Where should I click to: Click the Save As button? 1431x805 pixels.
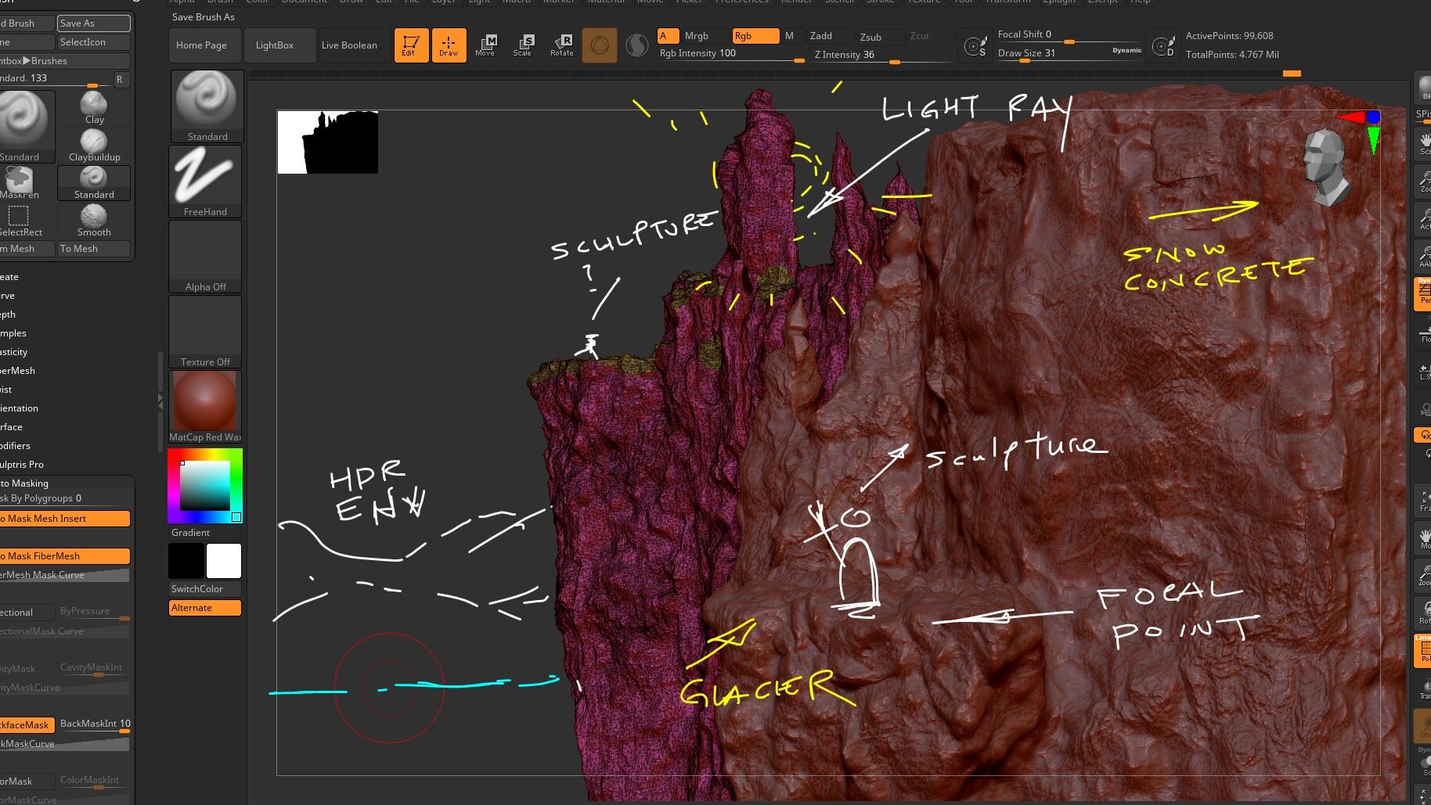click(x=94, y=23)
